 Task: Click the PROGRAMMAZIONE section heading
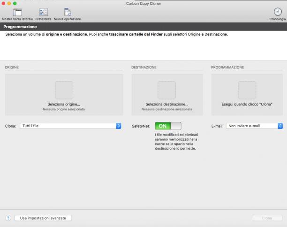(227, 68)
